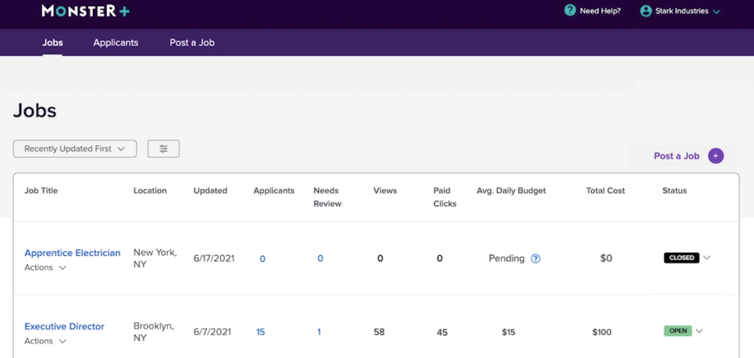
Task: Expand Actions under Apprentice Electrician
Action: click(x=45, y=267)
